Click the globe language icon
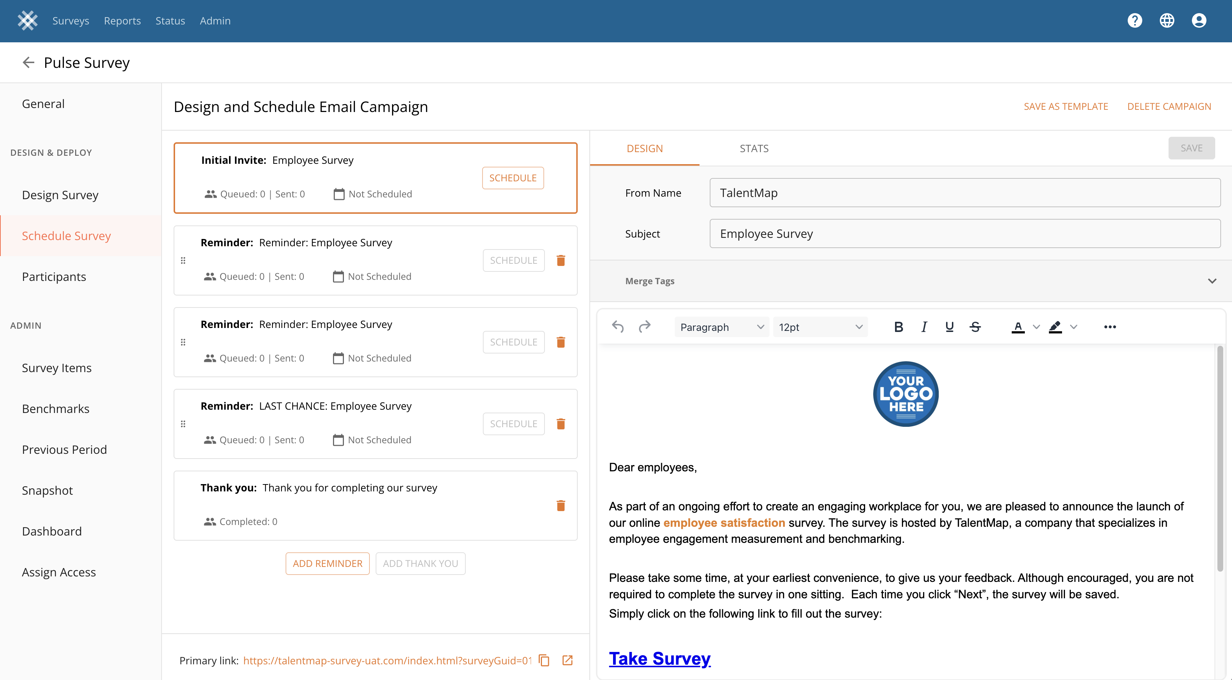The image size is (1232, 680). pos(1166,20)
